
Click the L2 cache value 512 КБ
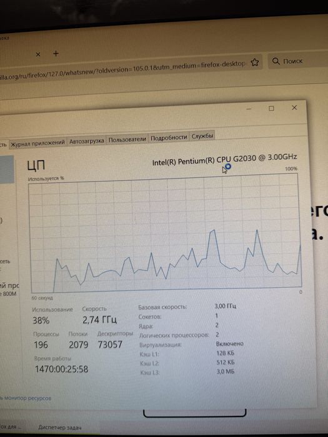tap(226, 362)
